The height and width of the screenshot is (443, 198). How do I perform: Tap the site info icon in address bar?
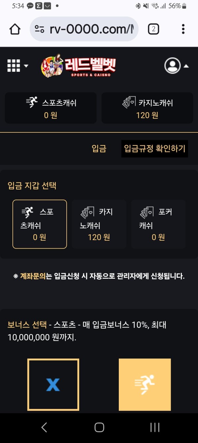40,29
